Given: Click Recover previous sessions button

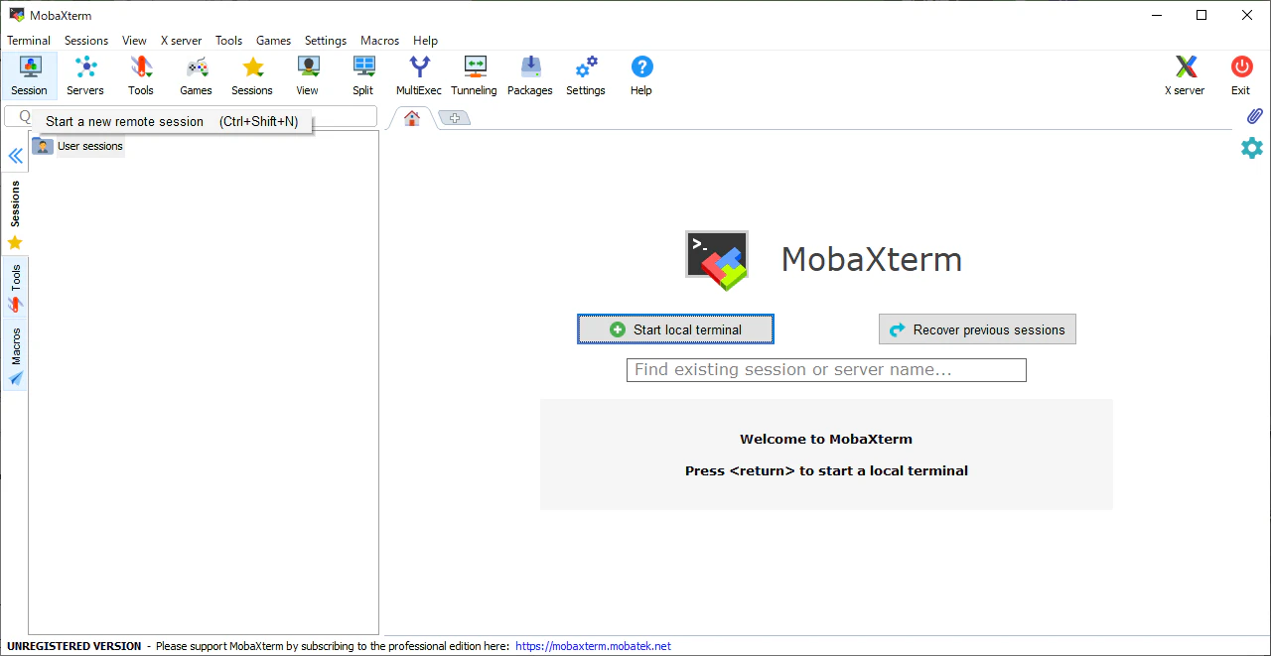Looking at the screenshot, I should (977, 329).
